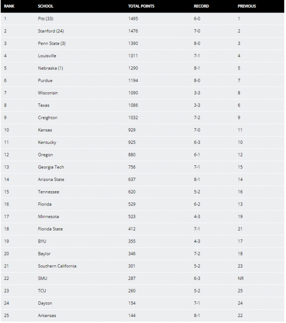This screenshot has width=286, height=323.
Task: Click the RANK column header
Action: pos(9,6)
